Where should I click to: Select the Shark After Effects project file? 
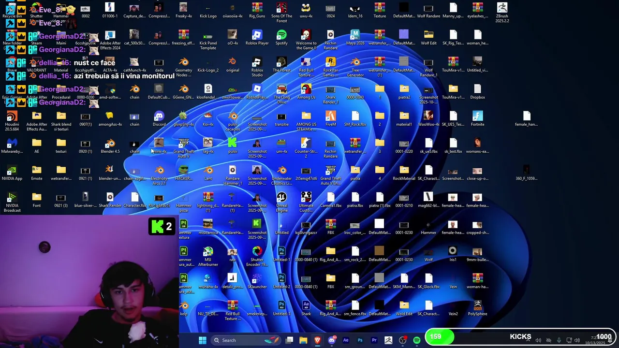306,308
